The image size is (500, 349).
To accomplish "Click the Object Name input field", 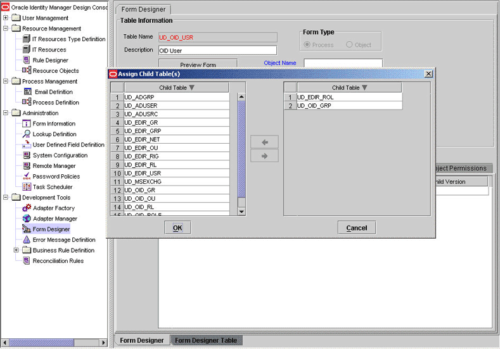I will click(x=343, y=63).
